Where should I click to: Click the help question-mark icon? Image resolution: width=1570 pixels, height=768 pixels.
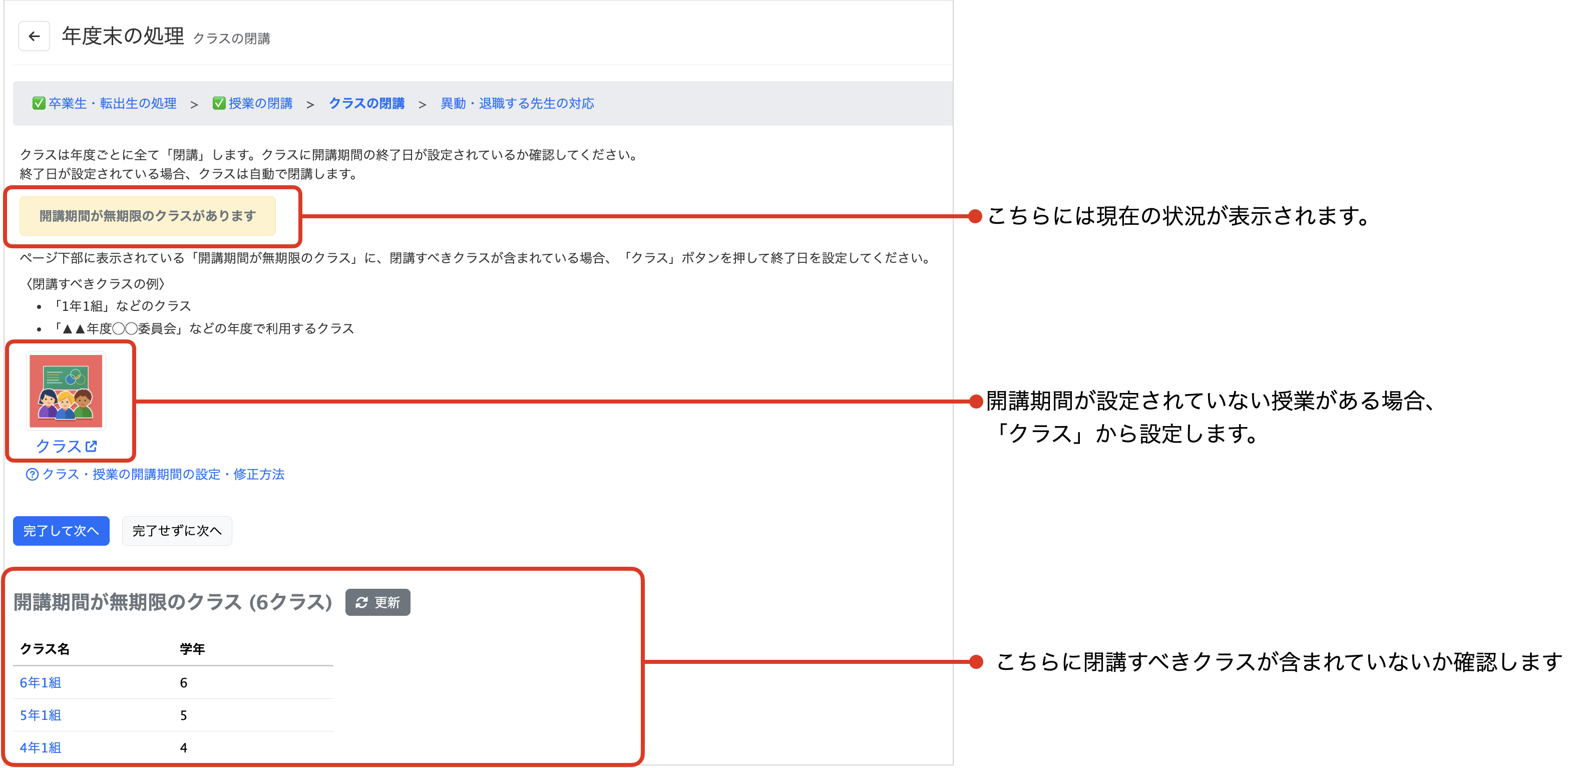(33, 475)
